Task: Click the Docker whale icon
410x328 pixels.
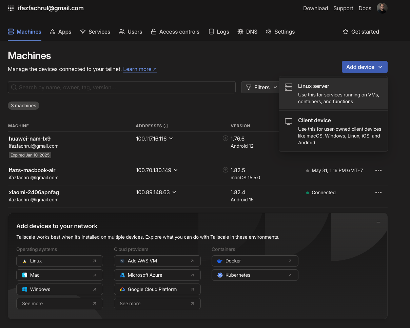Action: point(220,261)
